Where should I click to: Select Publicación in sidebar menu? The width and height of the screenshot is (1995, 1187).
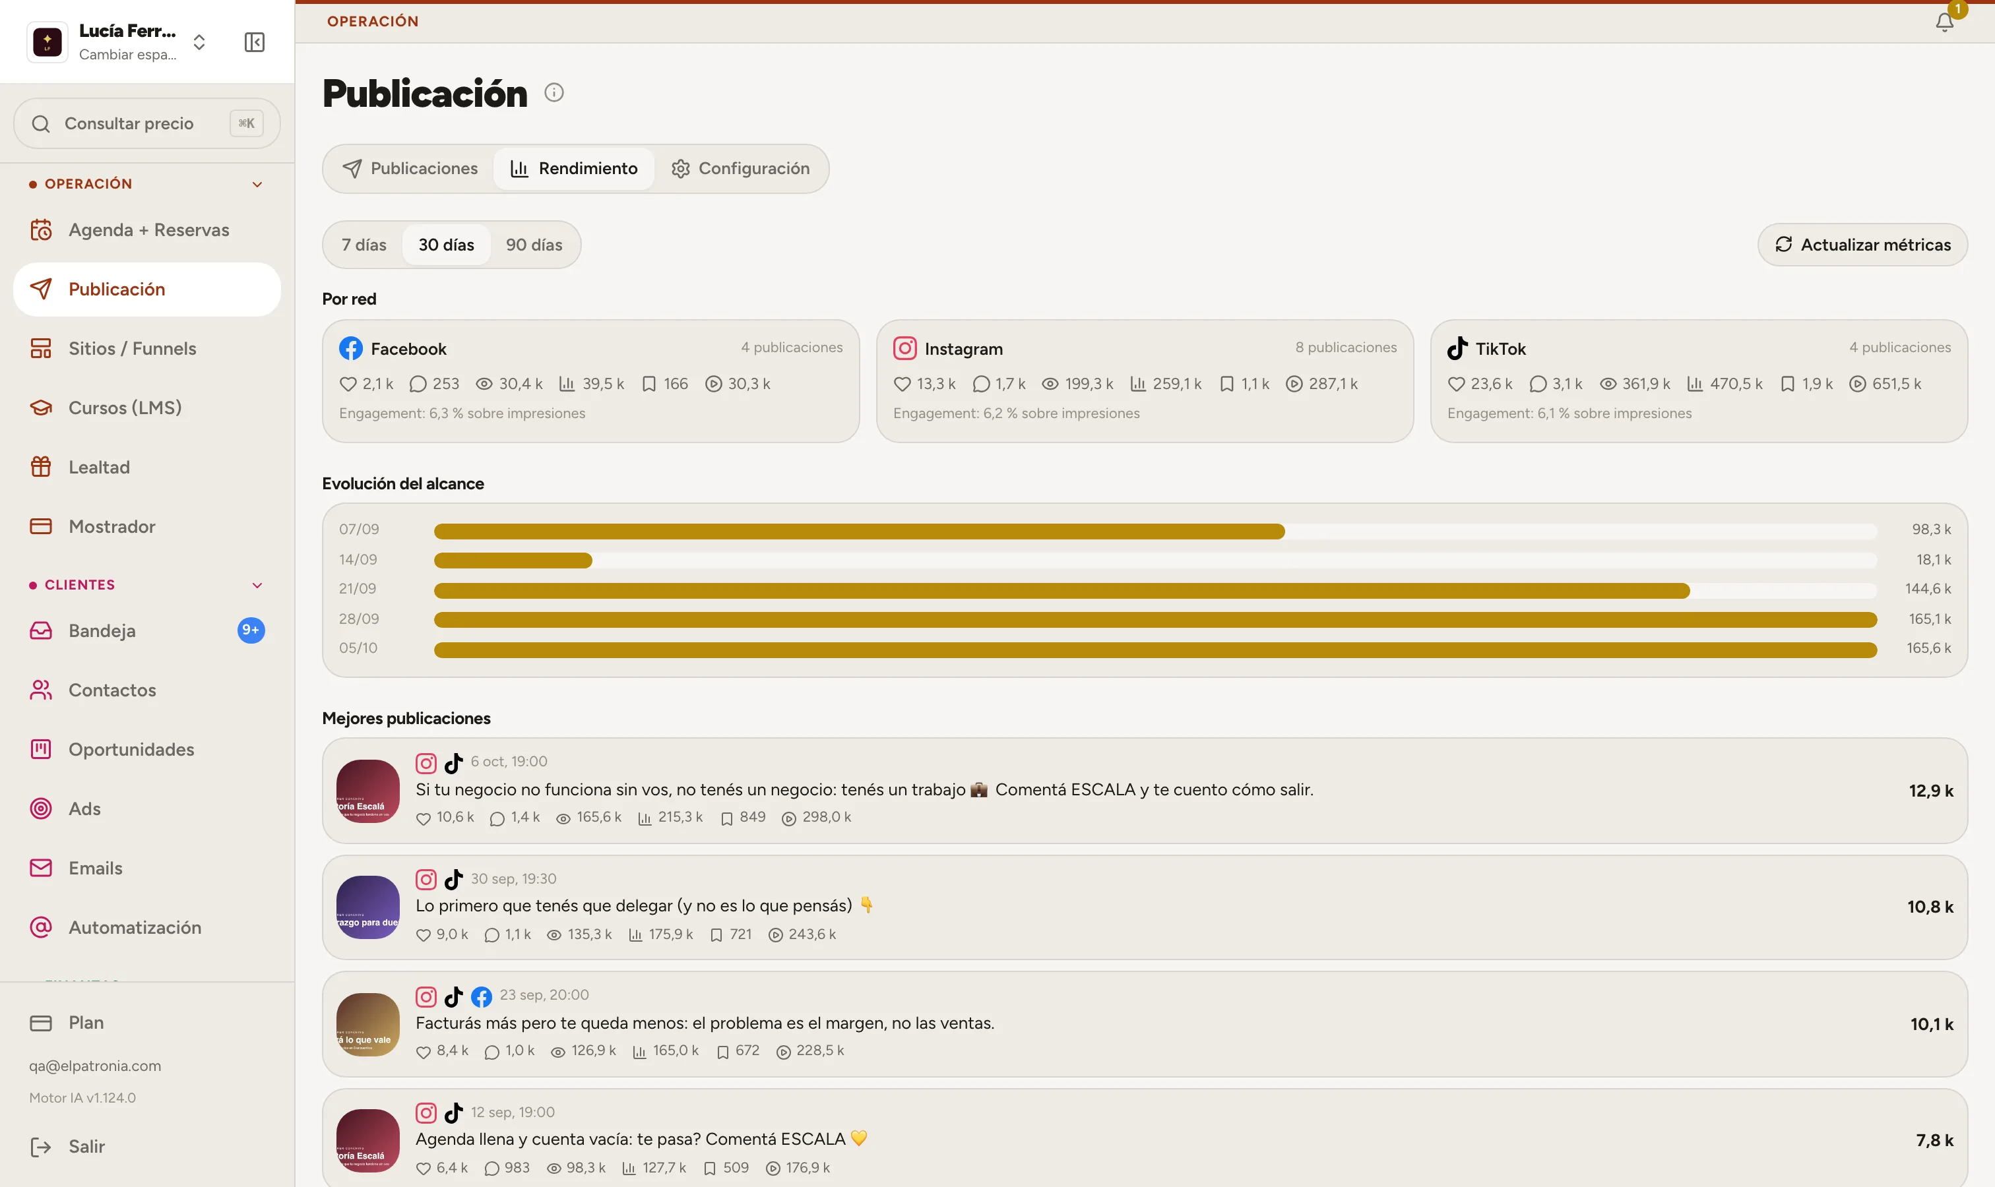tap(147, 289)
